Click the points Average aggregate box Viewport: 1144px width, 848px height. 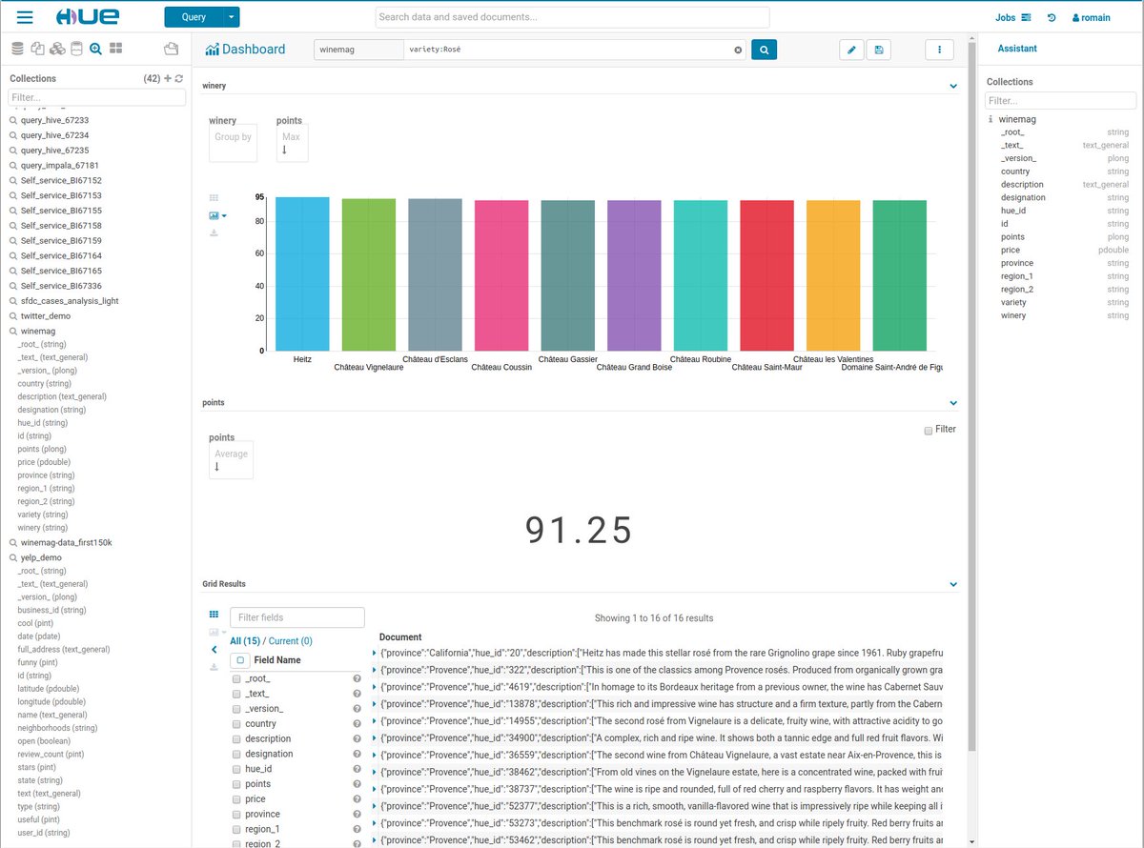pos(231,460)
